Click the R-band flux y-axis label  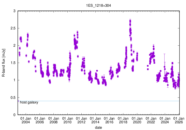4,63
